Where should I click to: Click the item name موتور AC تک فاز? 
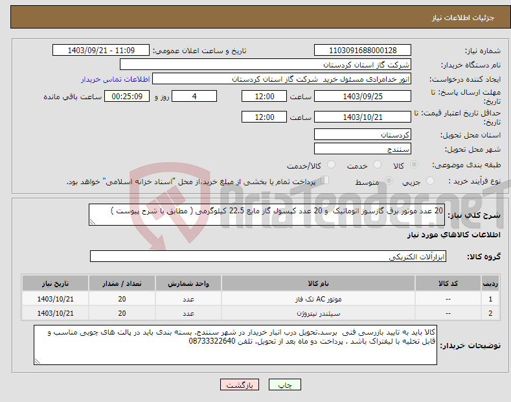pyautogui.click(x=318, y=299)
